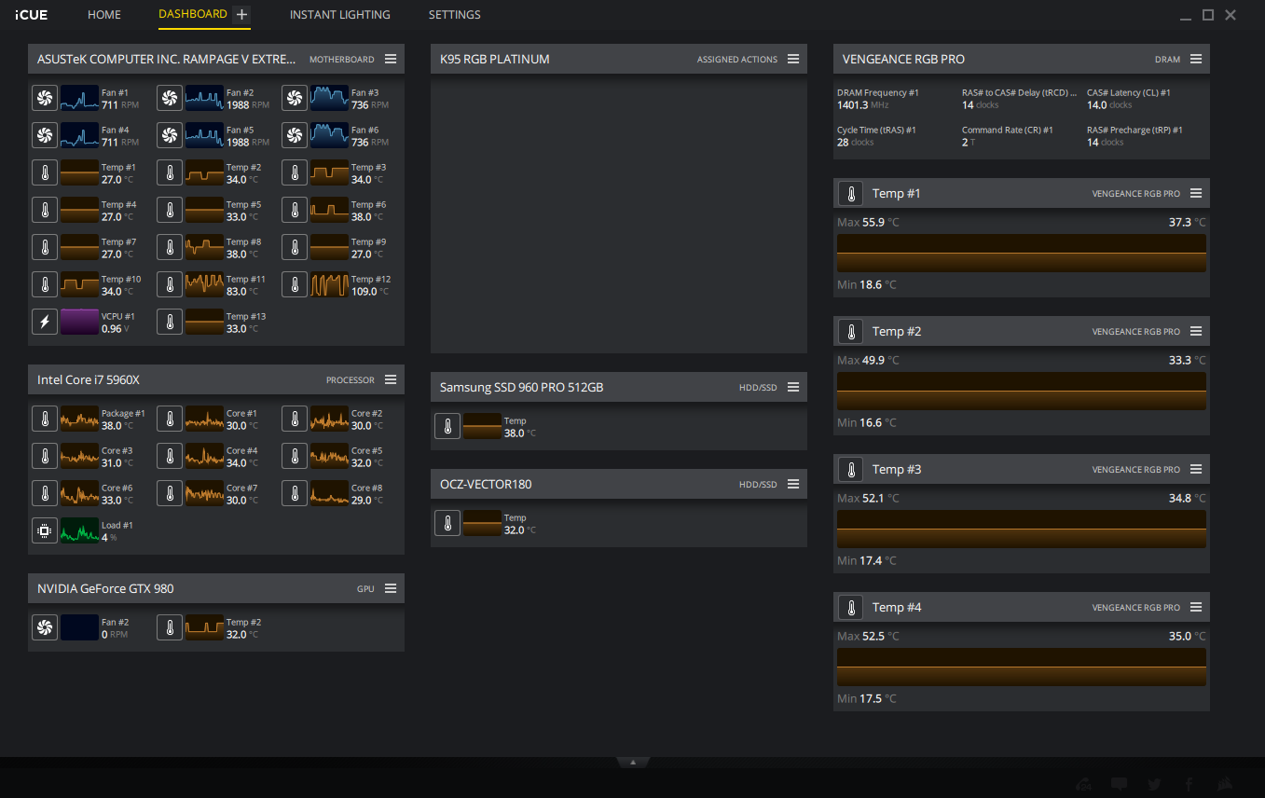Click the Vengeance Temp #4 large graph
The height and width of the screenshot is (798, 1265).
point(1022,667)
